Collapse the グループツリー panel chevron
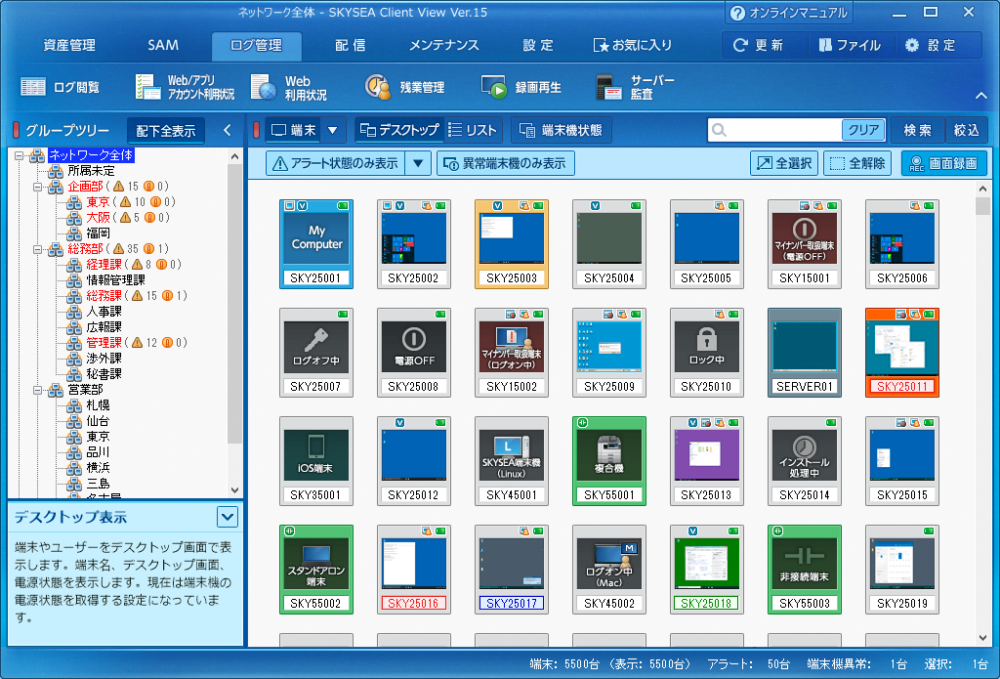The height and width of the screenshot is (679, 1000). tap(227, 130)
